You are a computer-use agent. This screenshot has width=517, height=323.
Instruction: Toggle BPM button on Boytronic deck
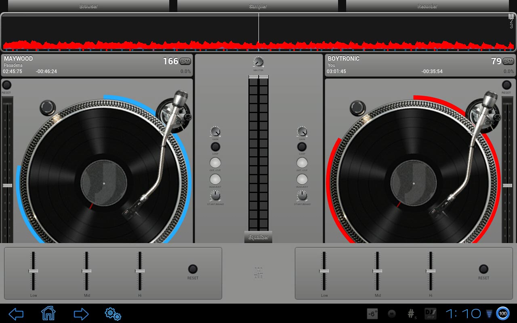(x=508, y=61)
